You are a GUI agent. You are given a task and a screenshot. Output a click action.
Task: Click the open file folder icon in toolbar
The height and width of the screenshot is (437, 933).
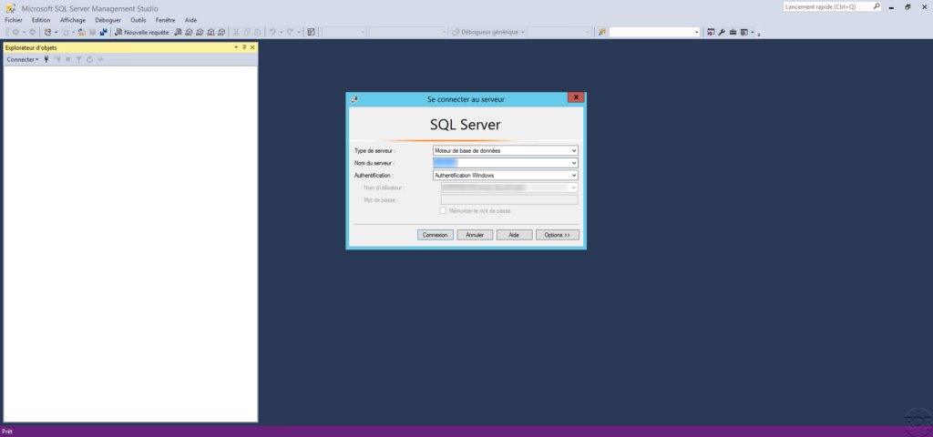pyautogui.click(x=81, y=32)
